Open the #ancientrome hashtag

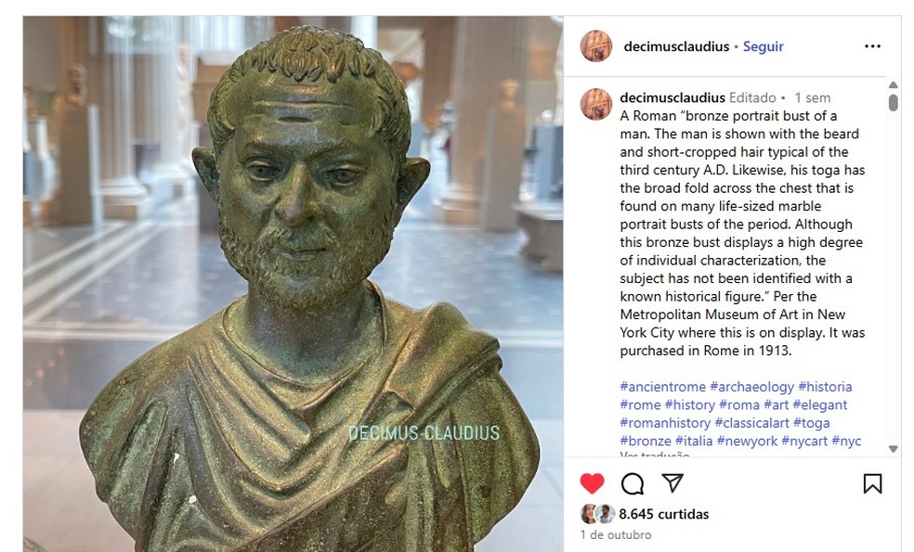pos(662,387)
